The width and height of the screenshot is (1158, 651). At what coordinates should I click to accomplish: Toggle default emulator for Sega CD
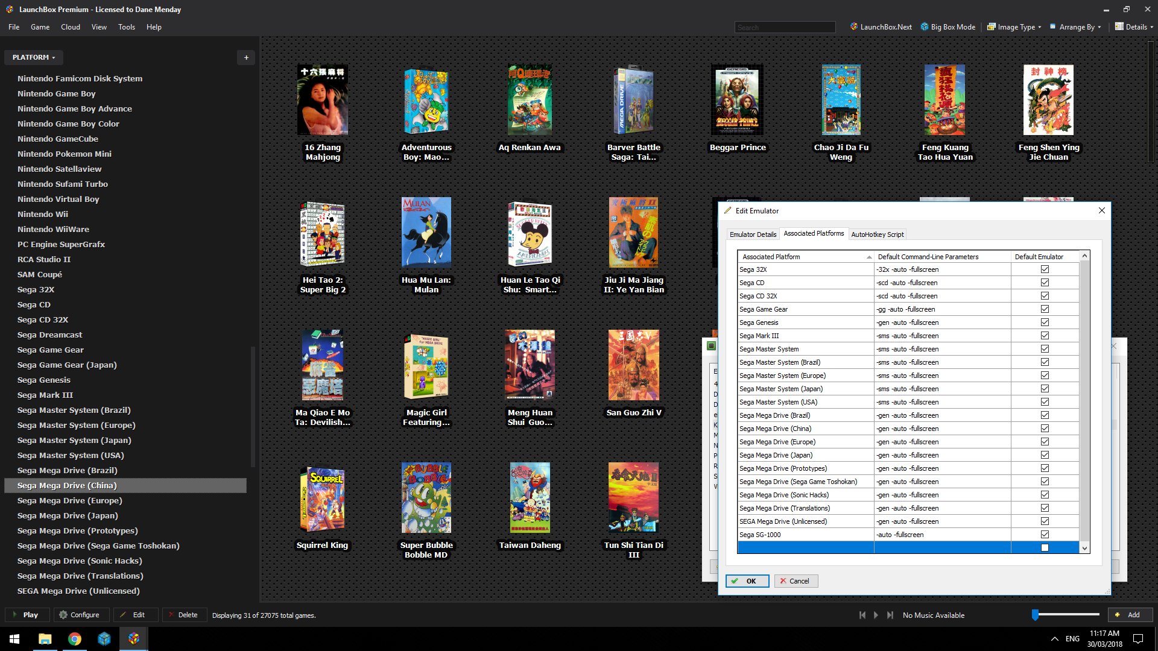point(1045,283)
